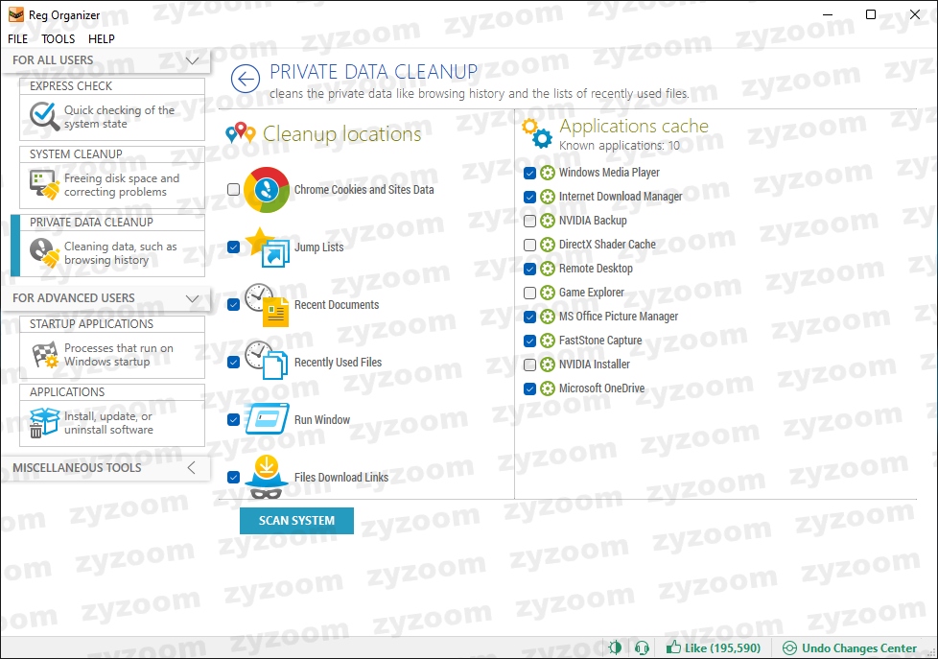938x659 pixels.
Task: Uncheck the FastStone Capture checkbox
Action: tap(529, 341)
